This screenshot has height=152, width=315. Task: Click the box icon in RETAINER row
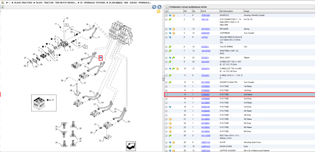[x=174, y=29]
